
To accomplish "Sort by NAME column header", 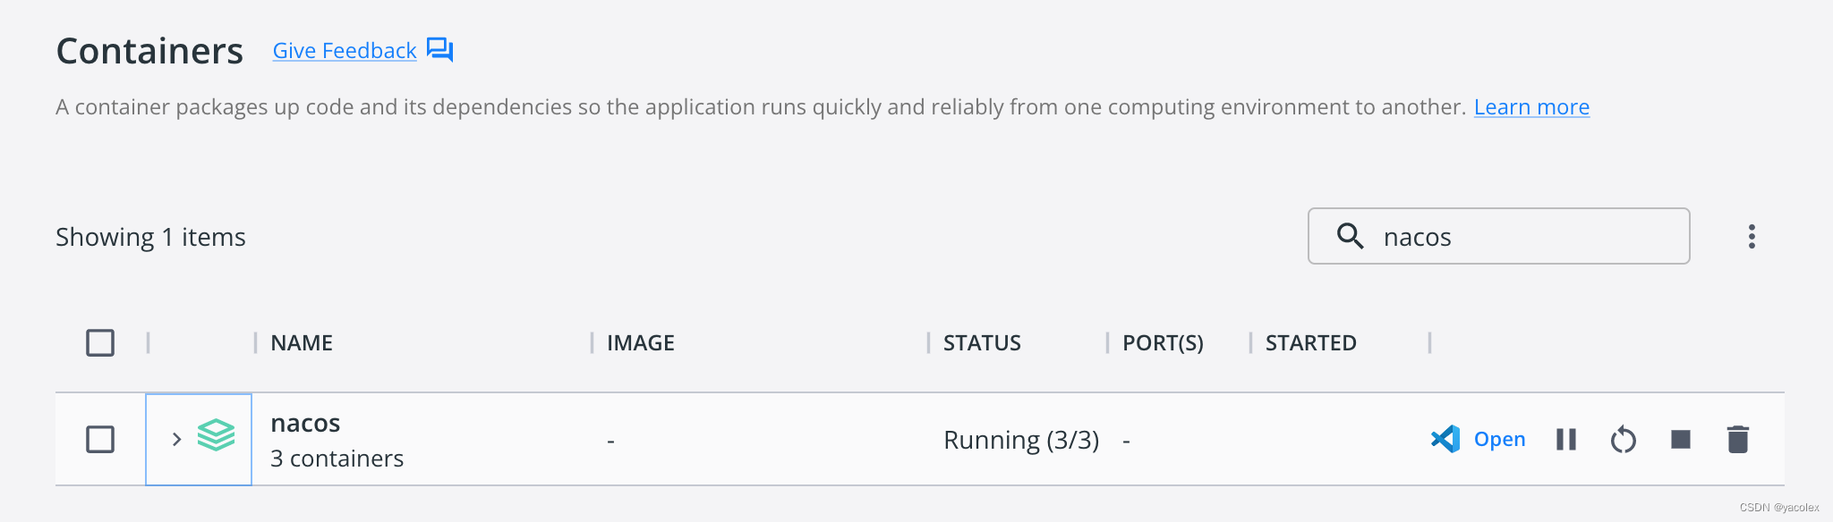I will click(302, 342).
